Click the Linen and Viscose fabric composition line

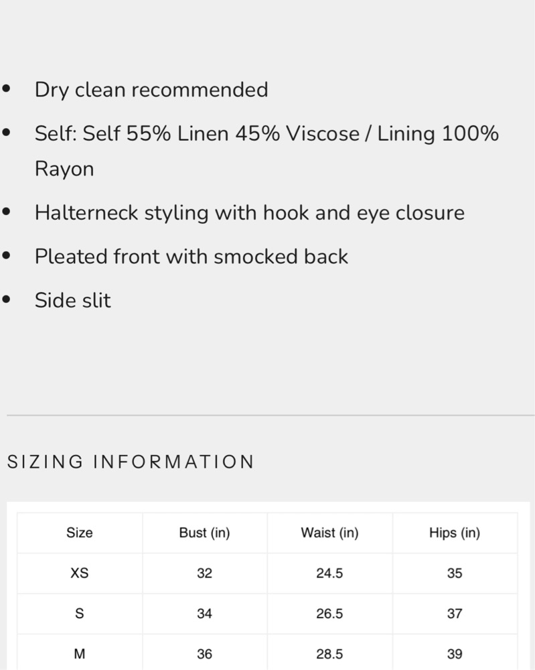click(x=266, y=134)
